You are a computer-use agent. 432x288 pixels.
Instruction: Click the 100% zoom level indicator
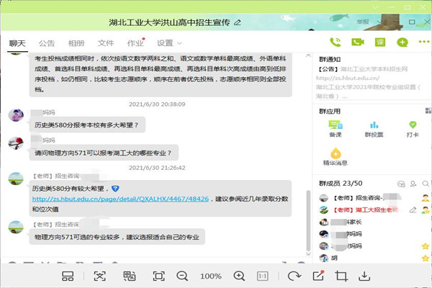211,276
